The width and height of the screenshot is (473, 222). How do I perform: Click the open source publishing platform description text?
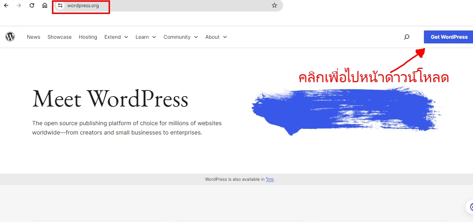(x=127, y=128)
